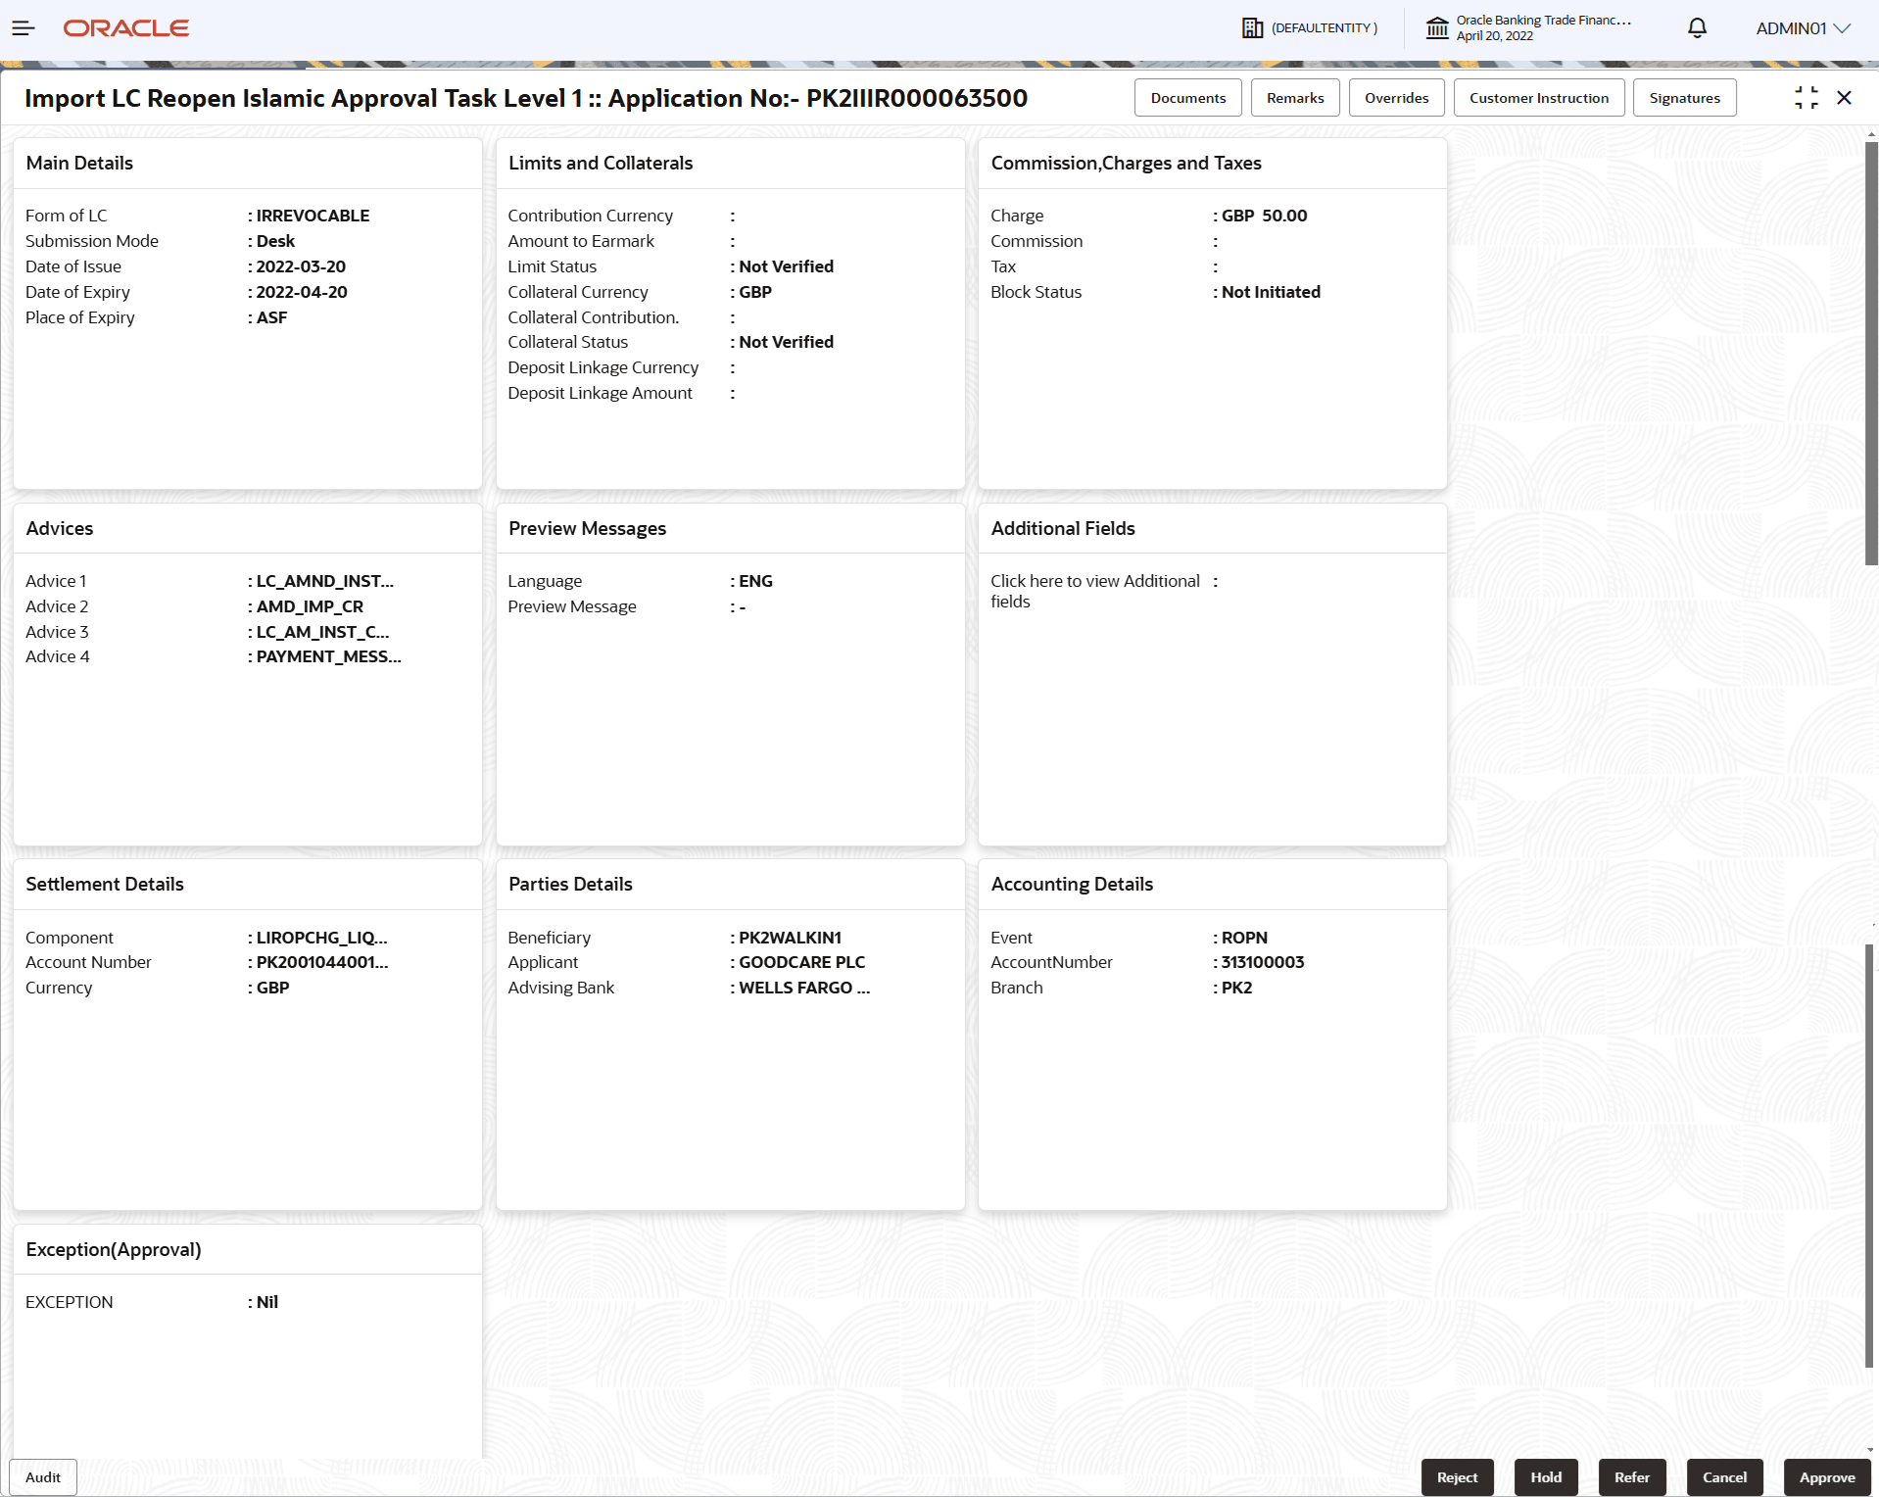The image size is (1879, 1497).
Task: Open the Overrides dialog
Action: [x=1396, y=97]
